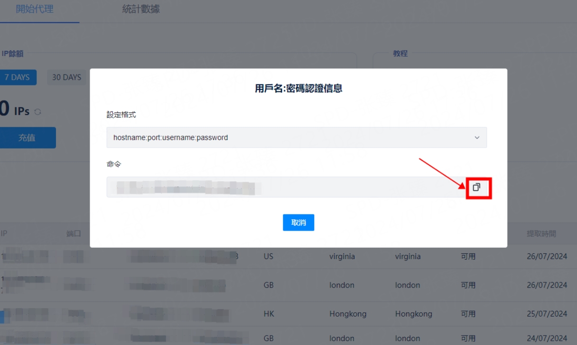The width and height of the screenshot is (577, 345).
Task: Click inside the 命令 command field
Action: pyautogui.click(x=285, y=187)
